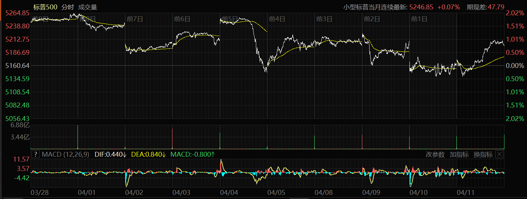This screenshot has width=527, height=199.
Task: Select the 成交量 volume tab
Action: click(88, 7)
